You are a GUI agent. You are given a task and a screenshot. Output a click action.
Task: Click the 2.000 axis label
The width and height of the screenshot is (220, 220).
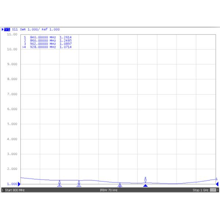pos(12,169)
